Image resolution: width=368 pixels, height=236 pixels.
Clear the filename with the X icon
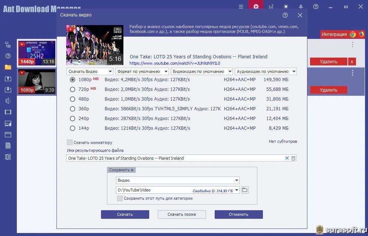point(287,158)
